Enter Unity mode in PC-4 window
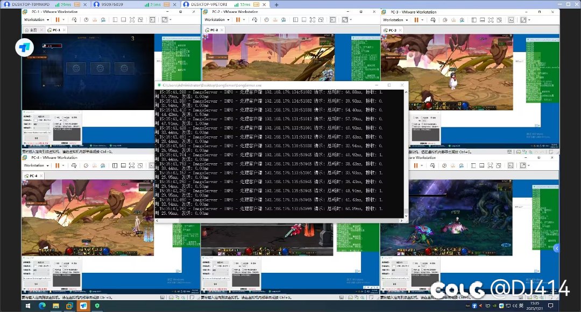Viewport: 581px width, 312px height. pyautogui.click(x=140, y=165)
